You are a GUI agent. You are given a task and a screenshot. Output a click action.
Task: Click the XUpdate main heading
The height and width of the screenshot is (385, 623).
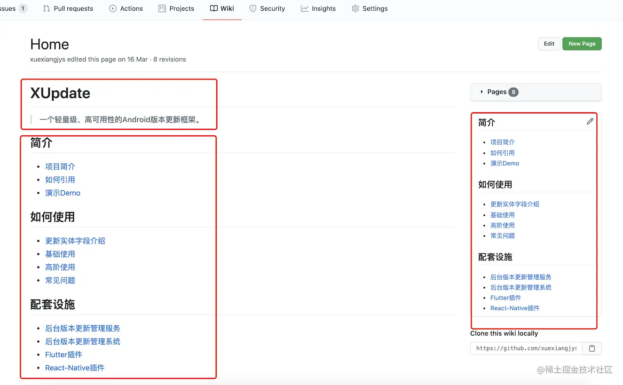coord(60,93)
